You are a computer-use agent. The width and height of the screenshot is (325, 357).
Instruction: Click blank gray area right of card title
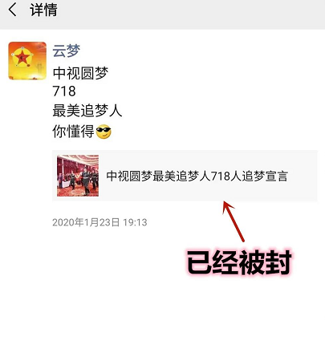(303, 176)
